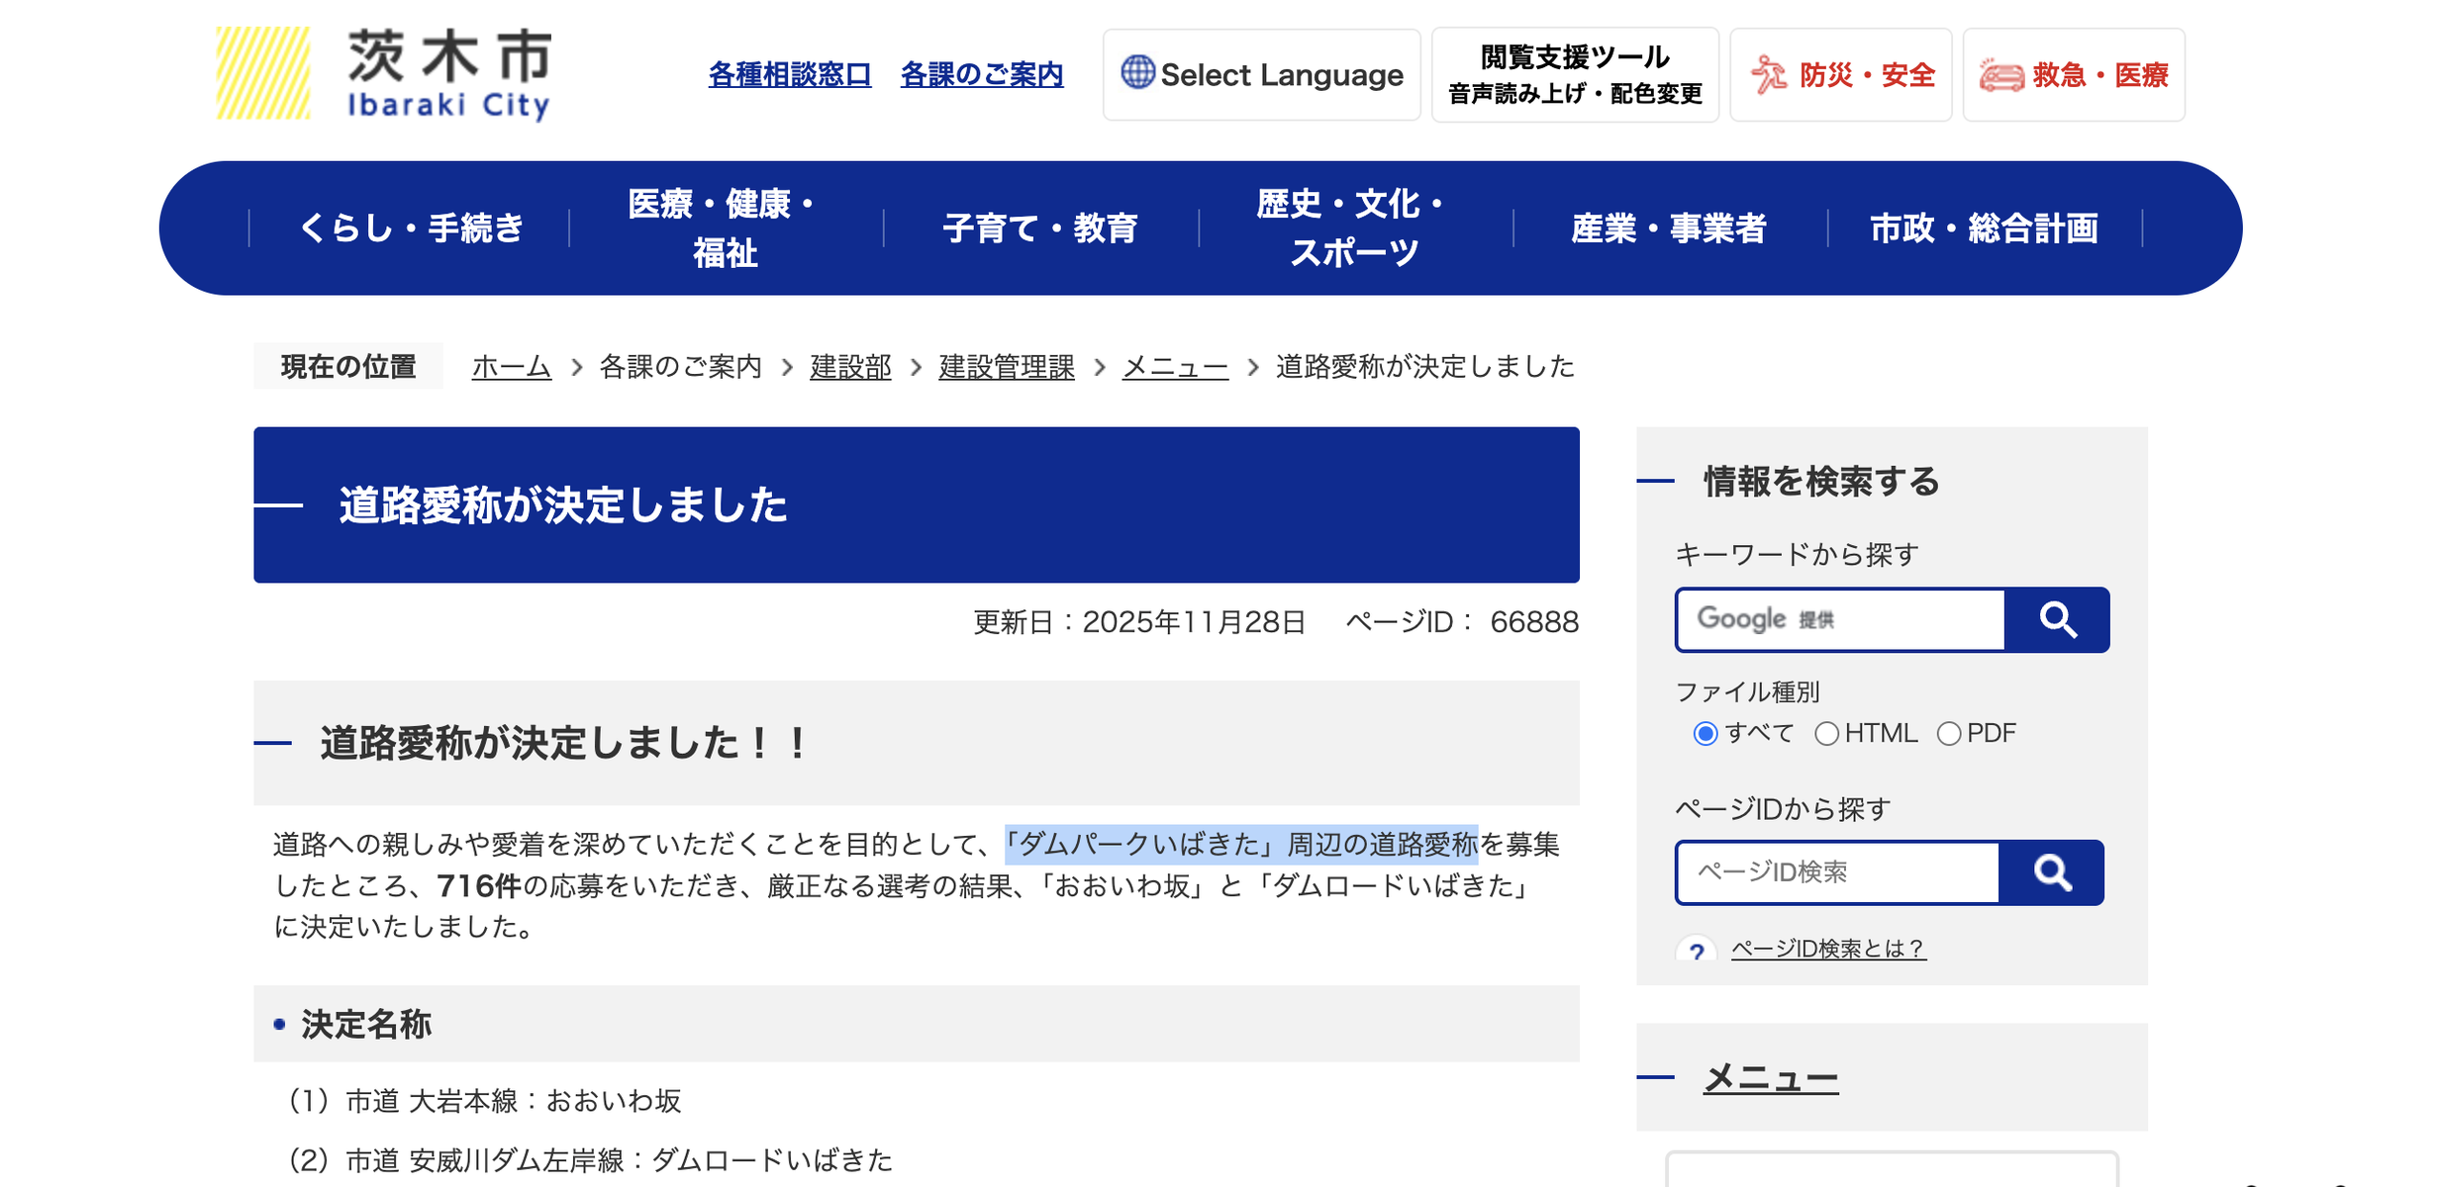The height and width of the screenshot is (1187, 2438).
Task: Click the running person 防災・安全 icon
Action: [x=1769, y=75]
